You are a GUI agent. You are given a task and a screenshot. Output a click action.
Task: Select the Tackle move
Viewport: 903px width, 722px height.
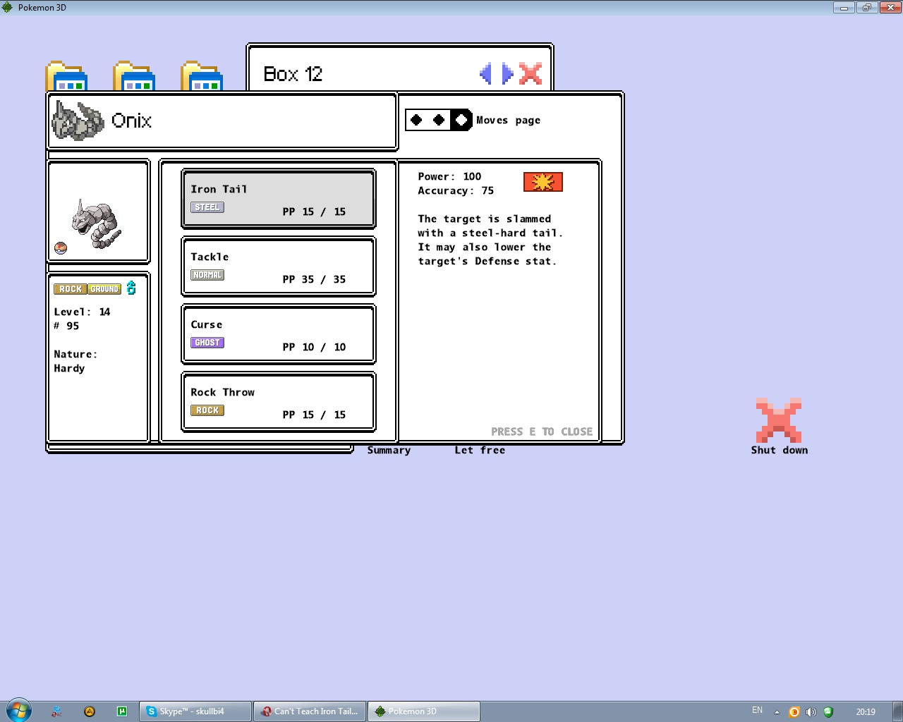click(x=279, y=267)
